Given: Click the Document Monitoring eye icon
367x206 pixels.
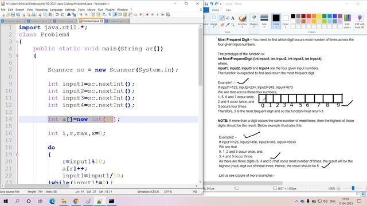Looking at the screenshot, I should tap(140, 14).
